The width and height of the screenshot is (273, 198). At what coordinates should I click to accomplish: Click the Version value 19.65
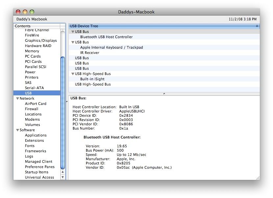click(x=122, y=146)
